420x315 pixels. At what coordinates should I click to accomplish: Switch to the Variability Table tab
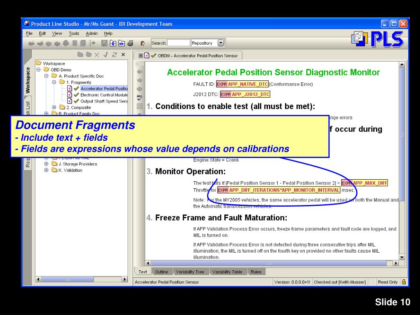coord(227,272)
